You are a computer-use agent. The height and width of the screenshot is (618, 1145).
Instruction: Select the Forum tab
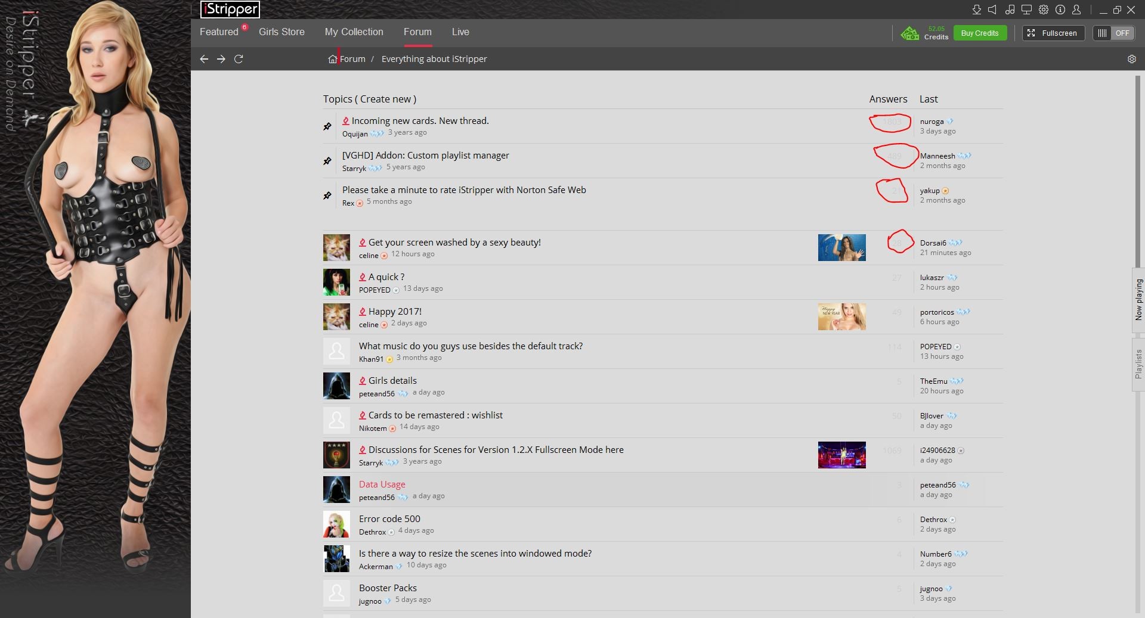pyautogui.click(x=417, y=32)
